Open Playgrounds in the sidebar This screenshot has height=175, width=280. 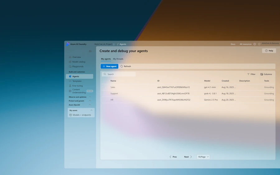point(78,66)
